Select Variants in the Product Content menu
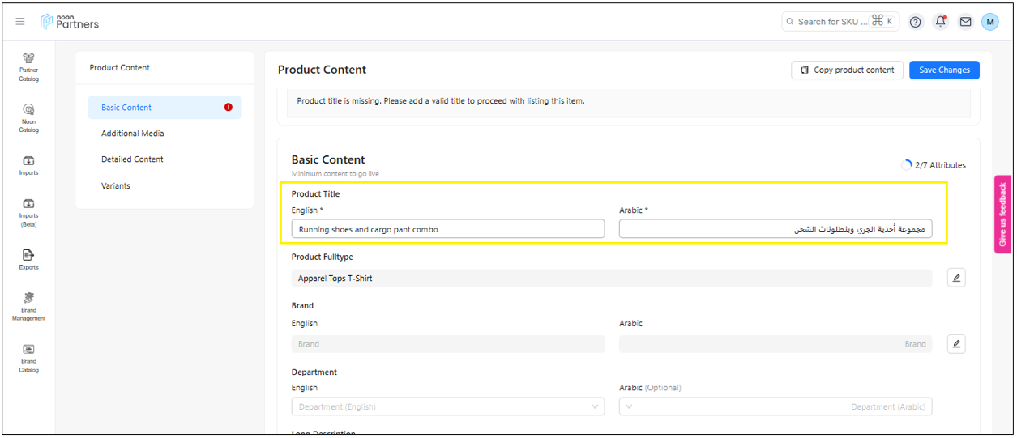This screenshot has width=1017, height=438. click(x=116, y=186)
